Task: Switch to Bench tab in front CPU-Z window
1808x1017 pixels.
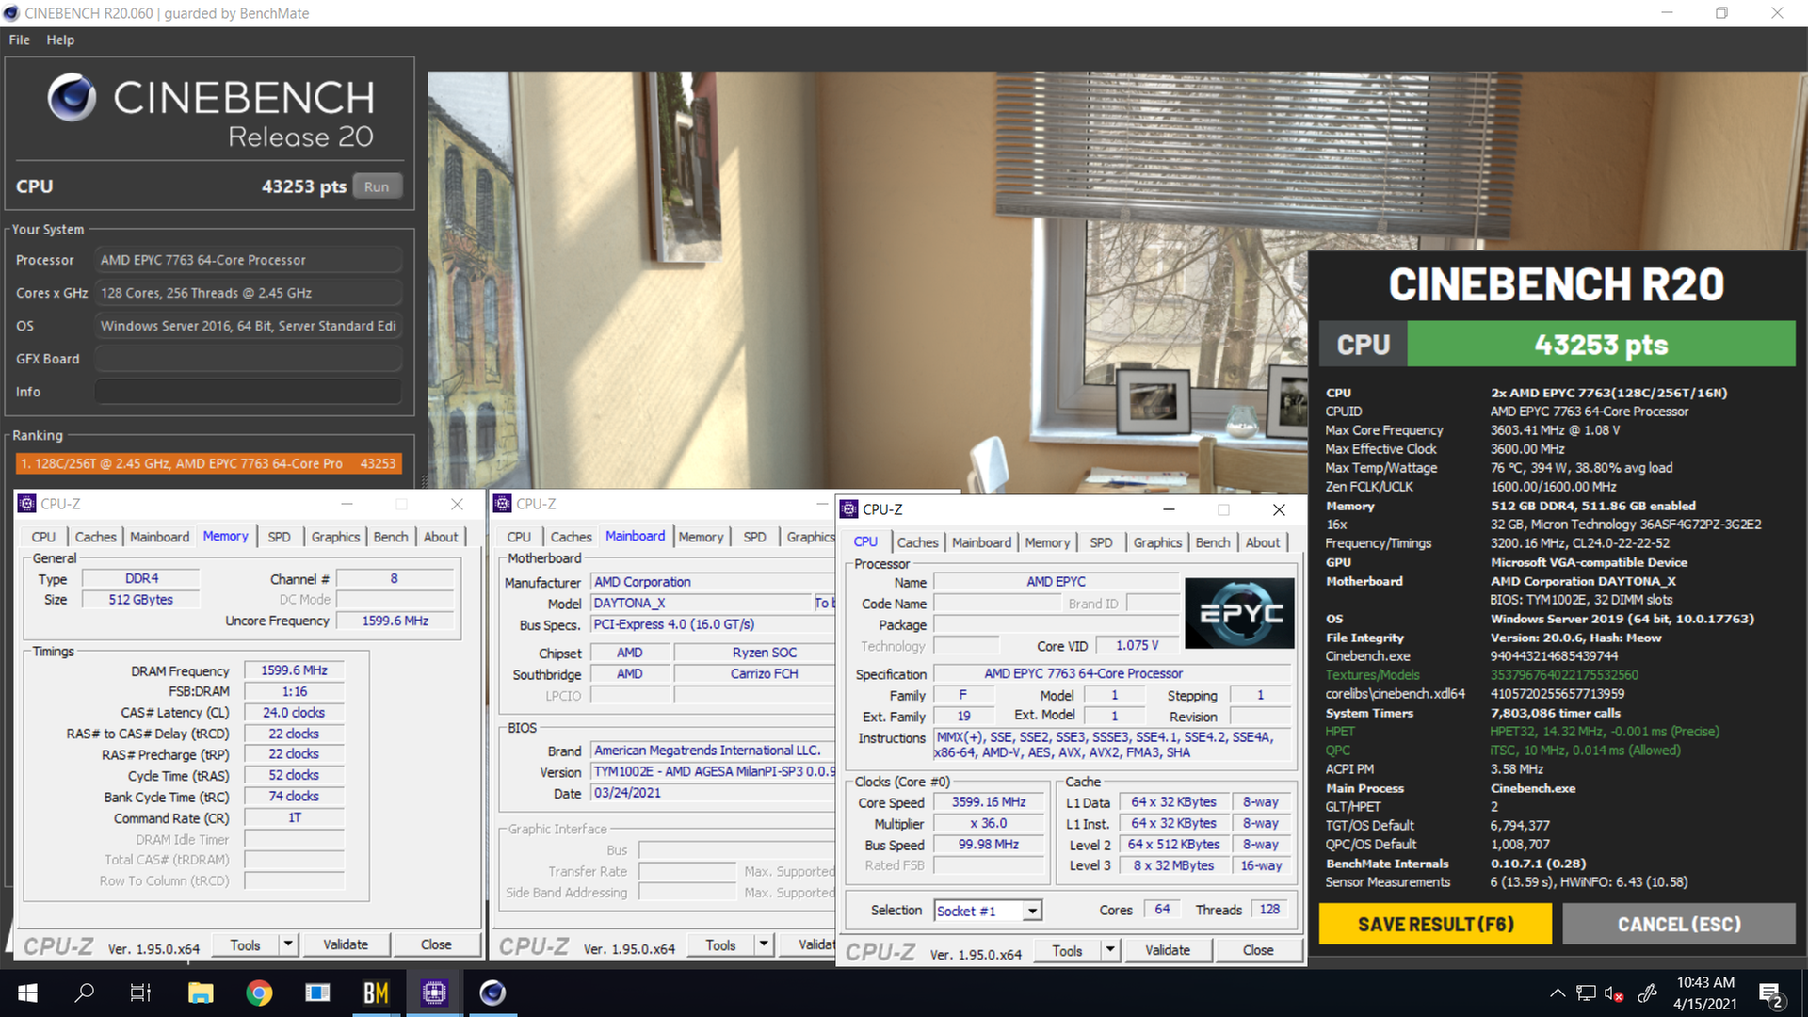Action: pyautogui.click(x=1213, y=542)
